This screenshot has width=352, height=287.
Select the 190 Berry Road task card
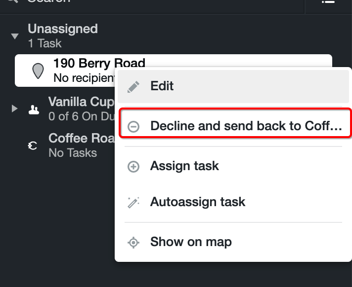(x=174, y=71)
